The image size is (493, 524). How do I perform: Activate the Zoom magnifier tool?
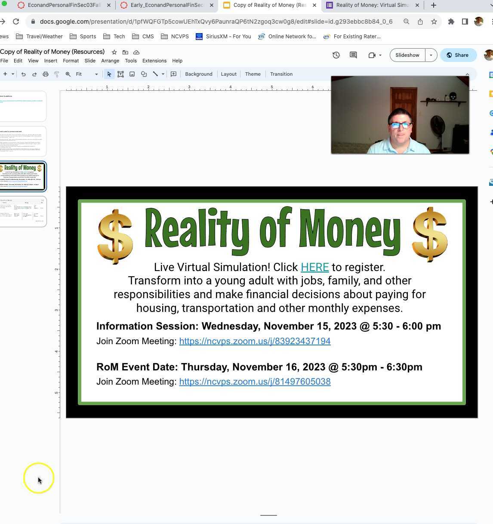click(x=68, y=74)
